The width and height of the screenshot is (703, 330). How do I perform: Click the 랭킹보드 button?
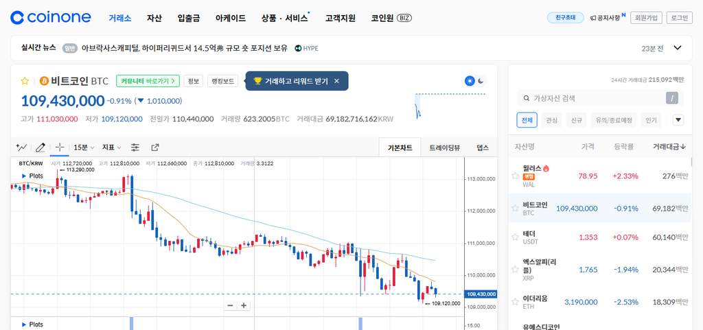tap(223, 81)
